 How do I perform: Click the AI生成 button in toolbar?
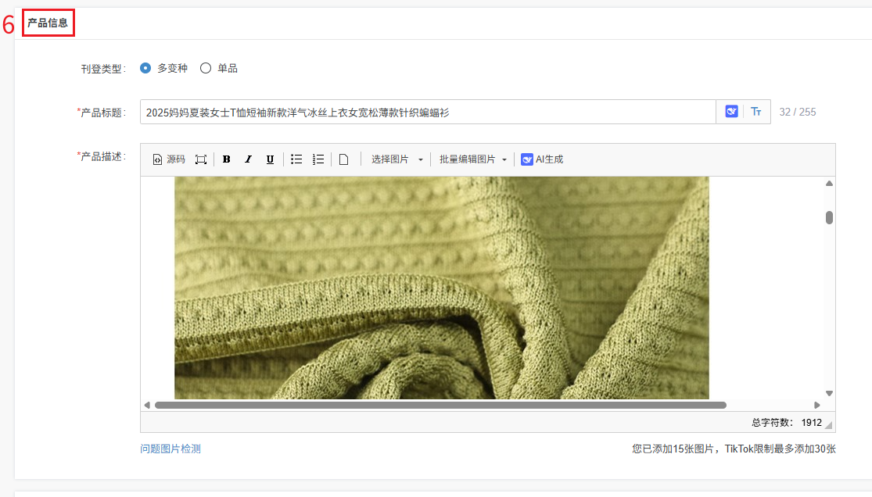542,159
